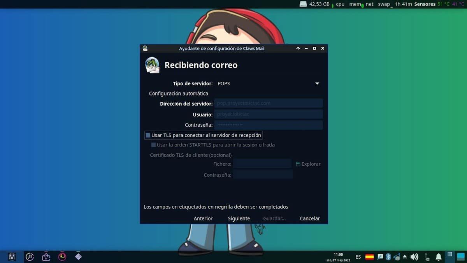
Task: Click the Cancelar button
Action: (x=310, y=218)
